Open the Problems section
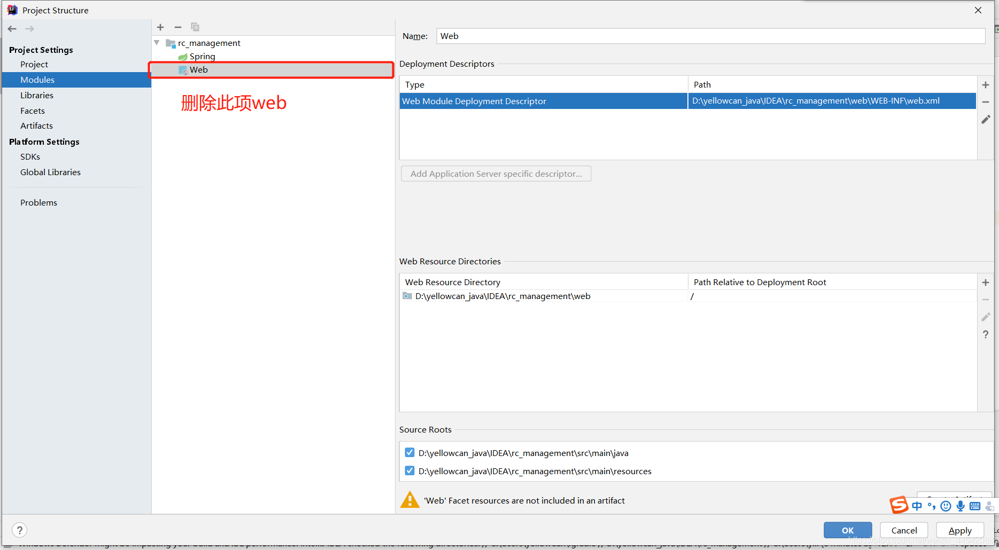Viewport: 999px width, 550px height. tap(38, 202)
